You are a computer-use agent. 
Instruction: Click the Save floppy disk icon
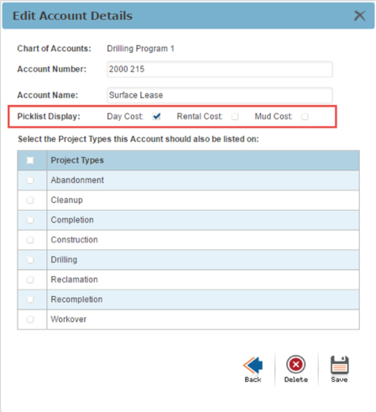click(x=339, y=365)
